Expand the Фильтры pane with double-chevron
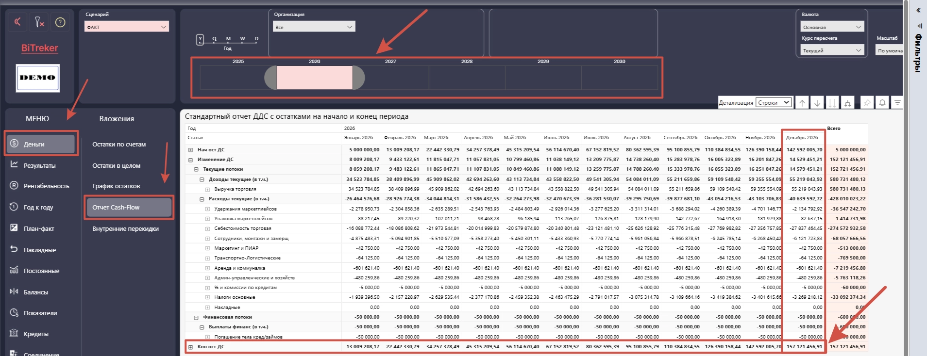 tap(918, 10)
